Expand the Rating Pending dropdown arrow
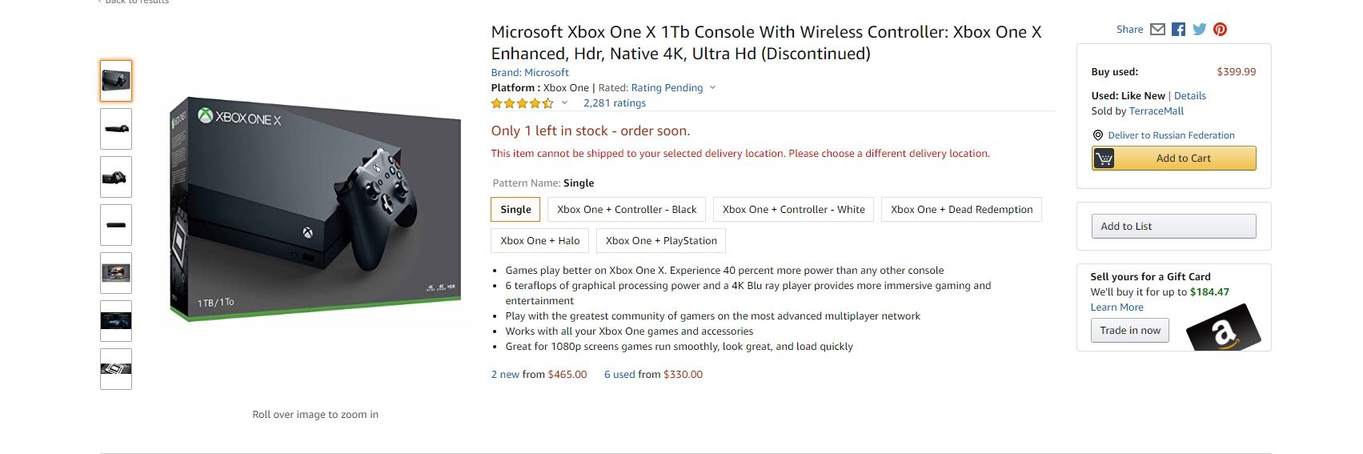This screenshot has width=1363, height=454. 712,88
